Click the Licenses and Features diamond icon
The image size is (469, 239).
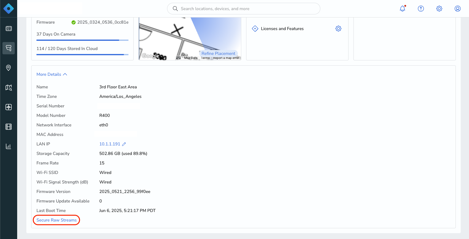point(255,29)
